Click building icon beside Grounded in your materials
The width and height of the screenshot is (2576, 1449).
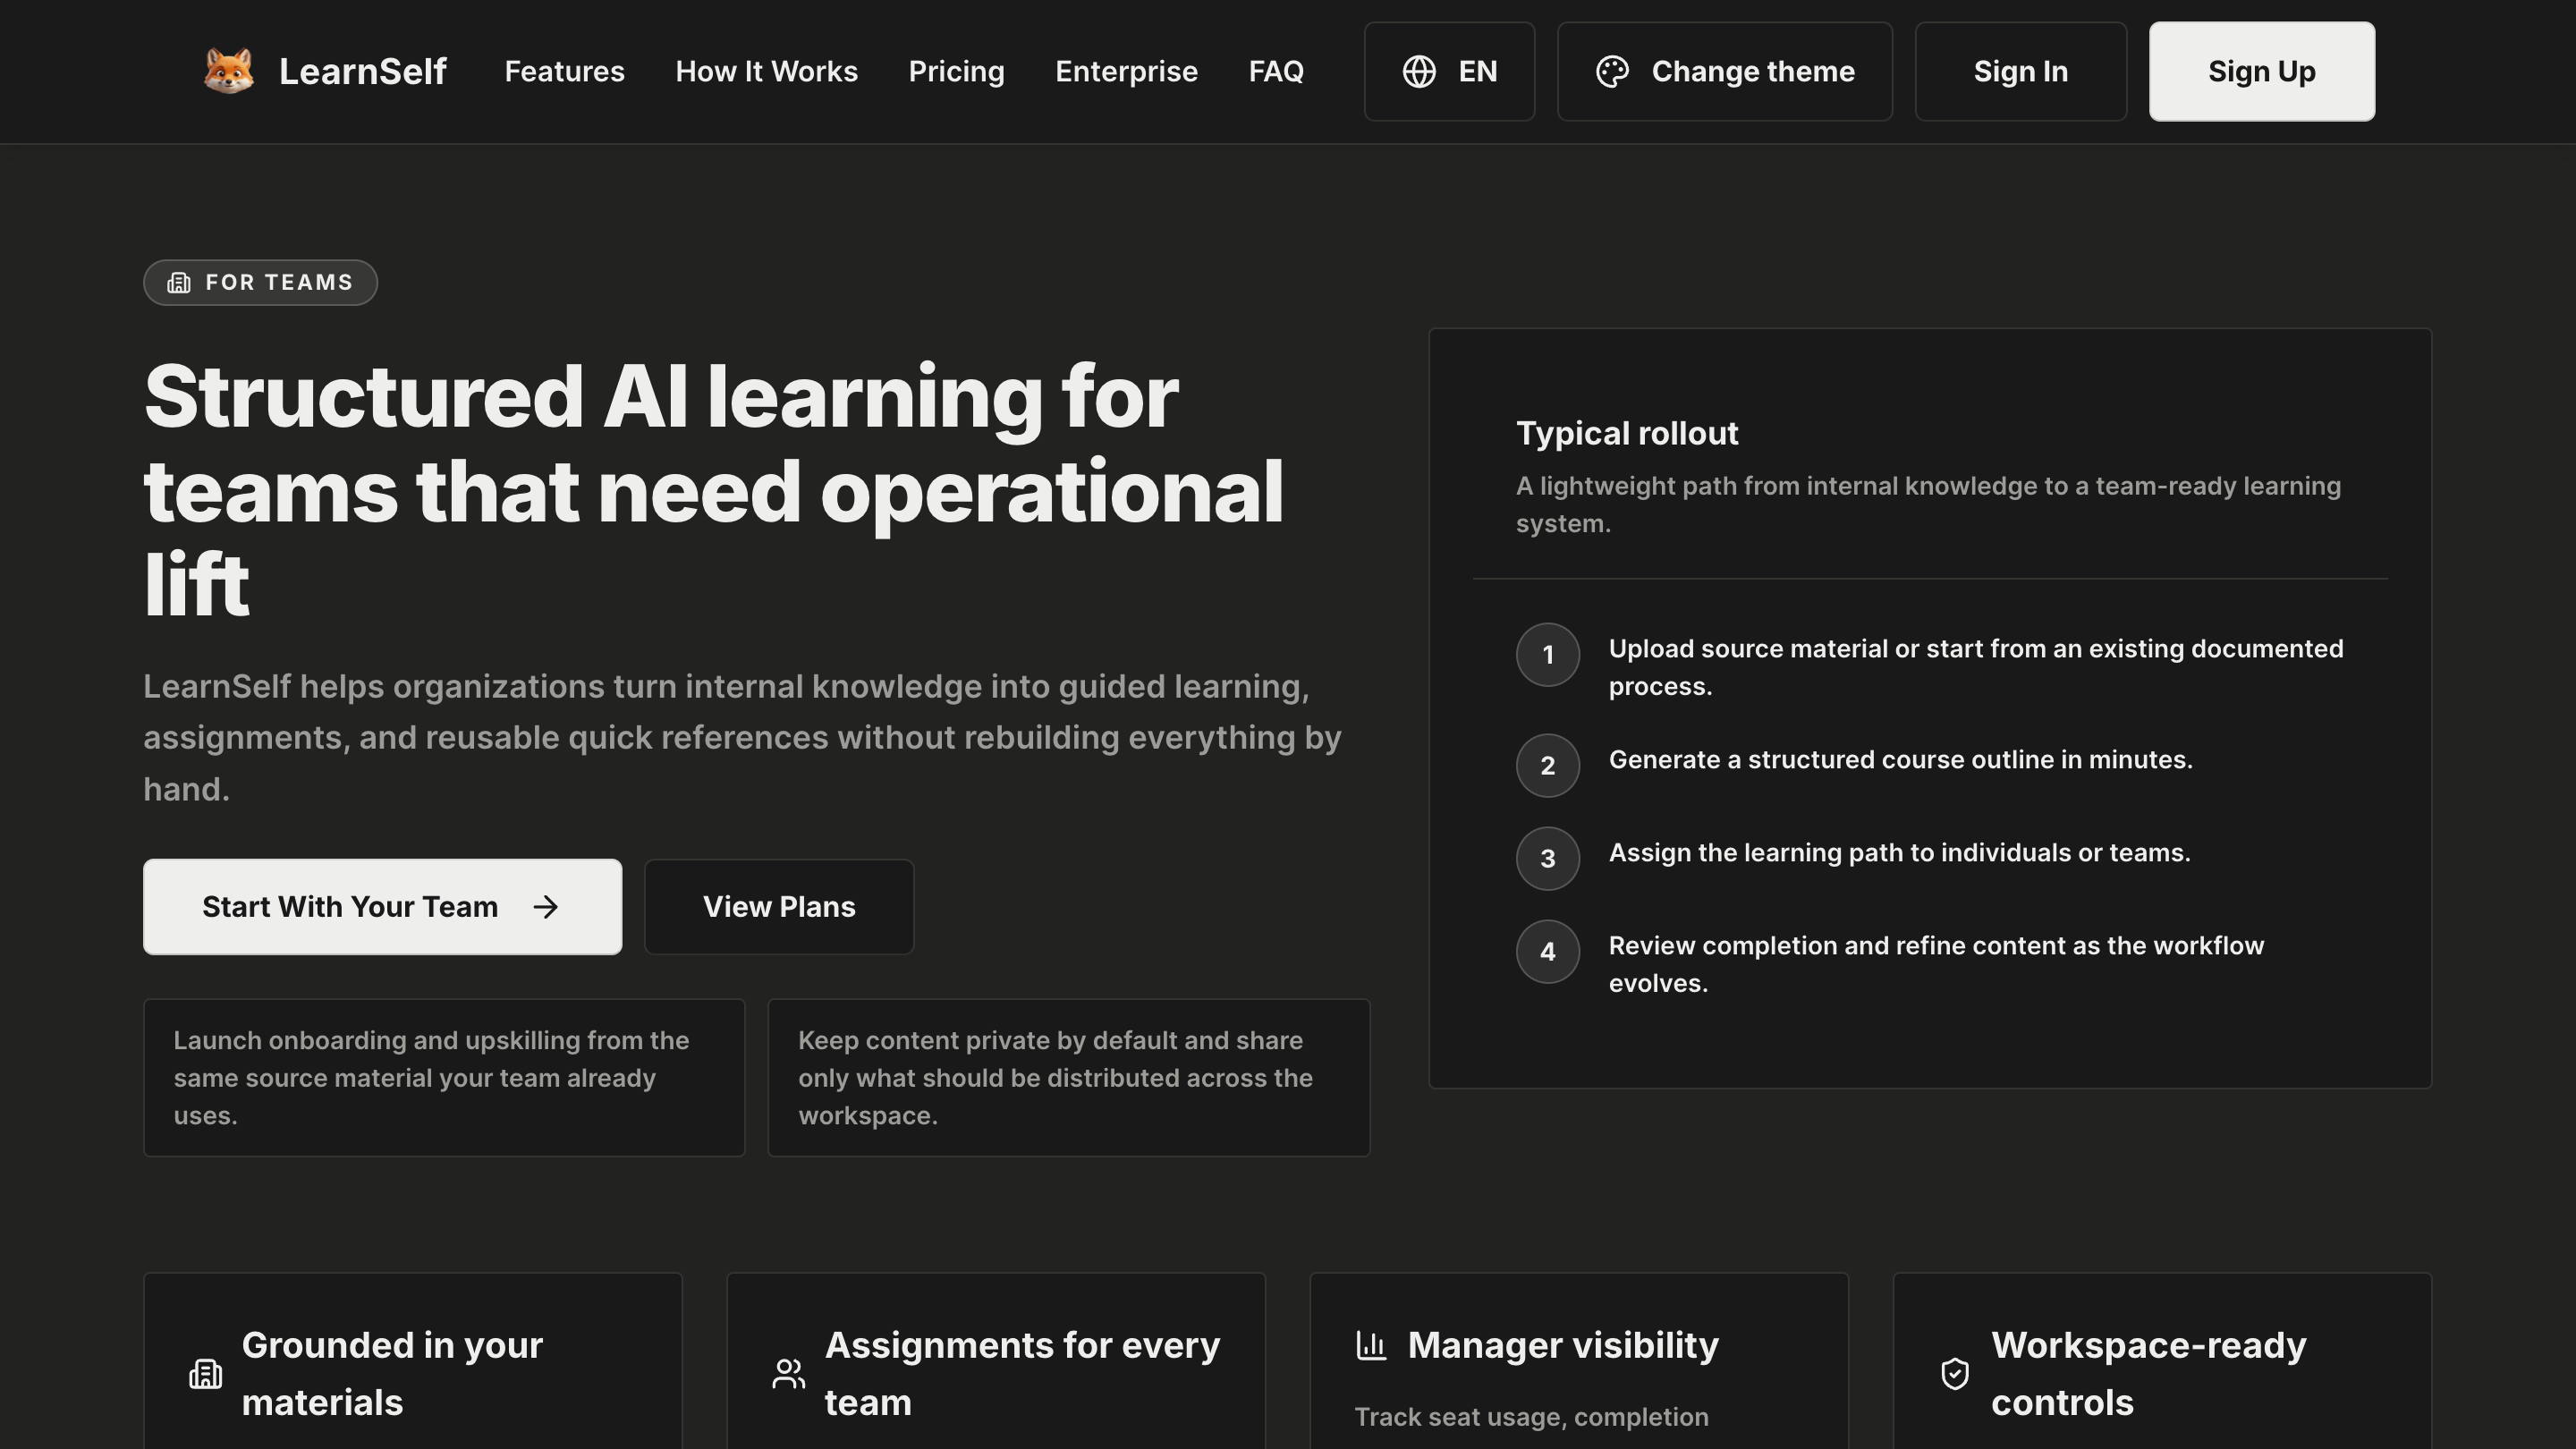(206, 1374)
